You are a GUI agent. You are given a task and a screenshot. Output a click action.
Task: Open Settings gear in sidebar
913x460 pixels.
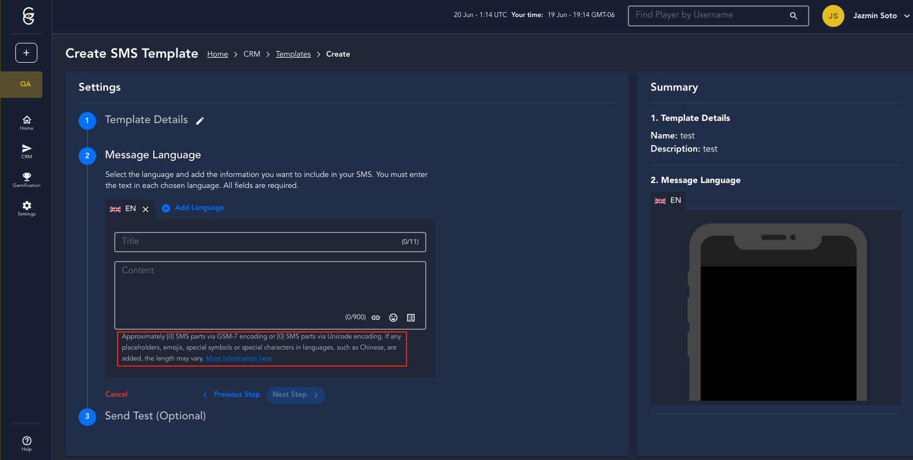(26, 208)
